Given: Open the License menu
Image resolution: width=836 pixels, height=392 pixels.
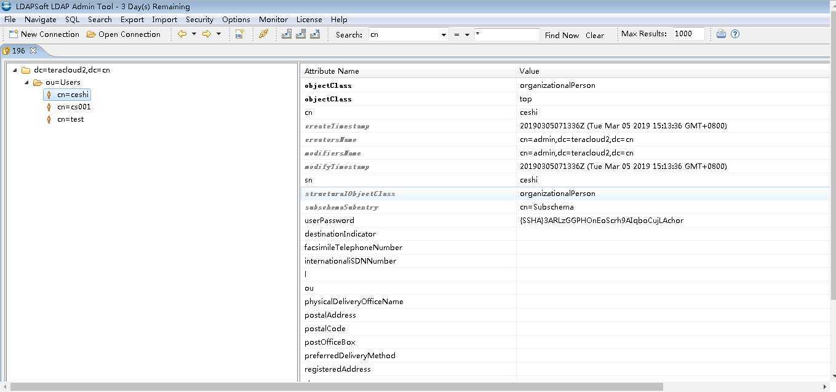Looking at the screenshot, I should tap(309, 20).
